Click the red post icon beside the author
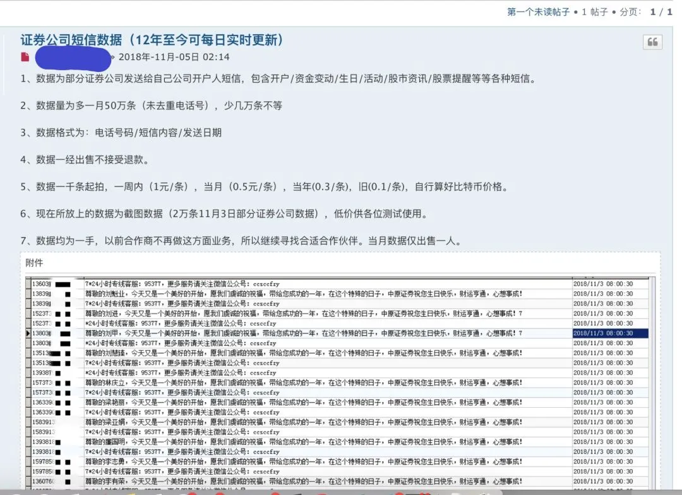Image resolution: width=682 pixels, height=495 pixels. click(25, 57)
